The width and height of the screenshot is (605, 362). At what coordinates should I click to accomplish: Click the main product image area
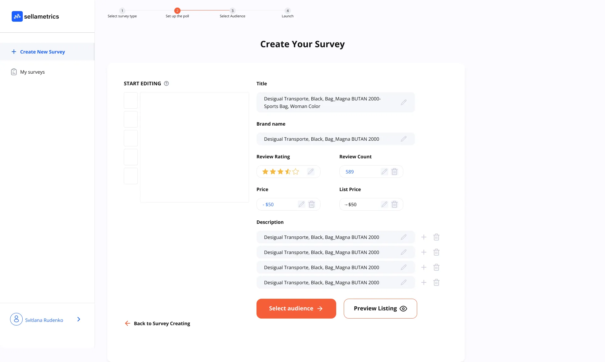pyautogui.click(x=194, y=147)
